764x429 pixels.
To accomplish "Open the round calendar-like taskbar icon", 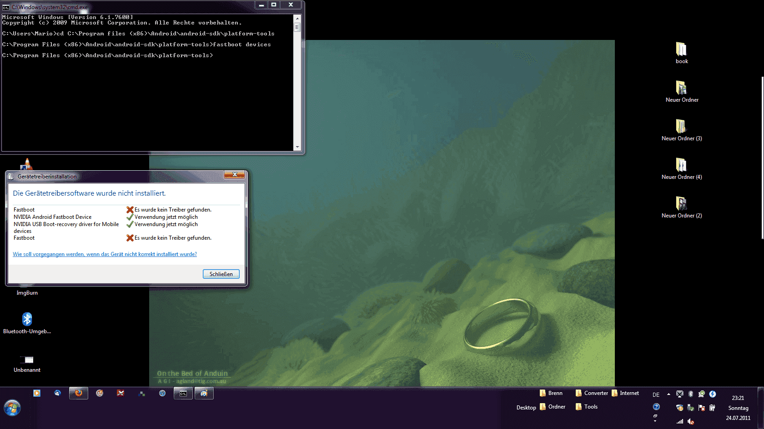I will tap(100, 393).
